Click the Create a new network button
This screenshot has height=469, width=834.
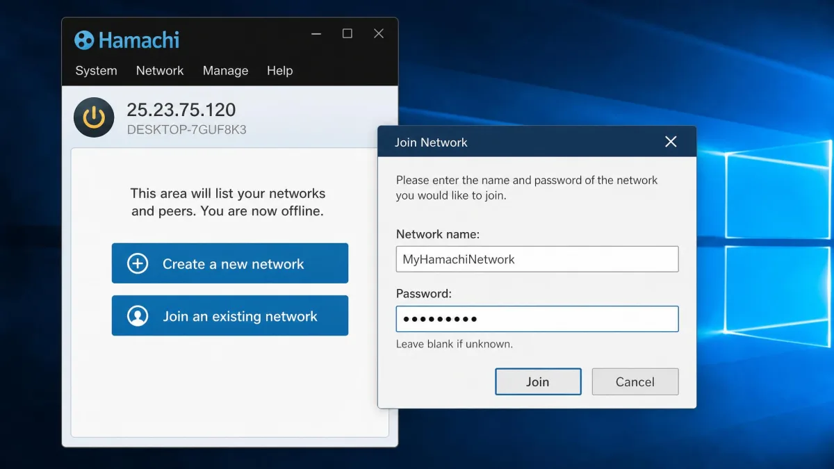(230, 263)
